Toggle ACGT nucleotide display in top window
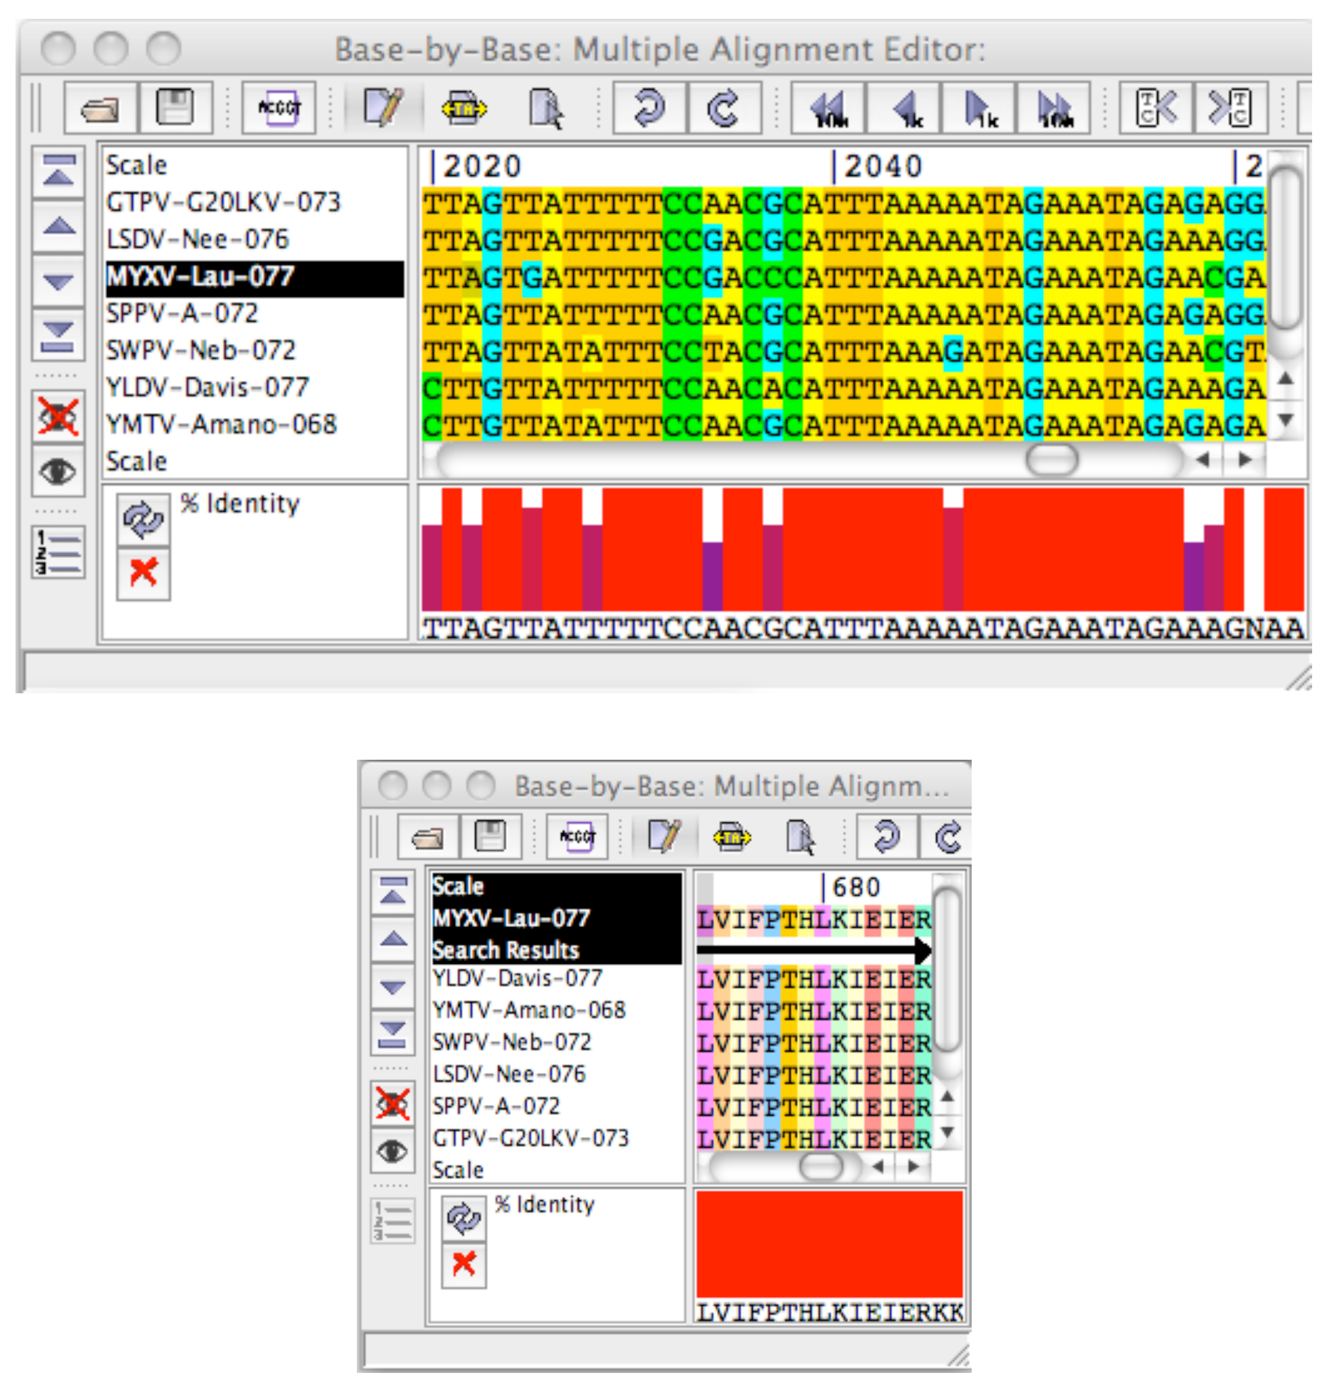This screenshot has height=1396, width=1330. [279, 108]
